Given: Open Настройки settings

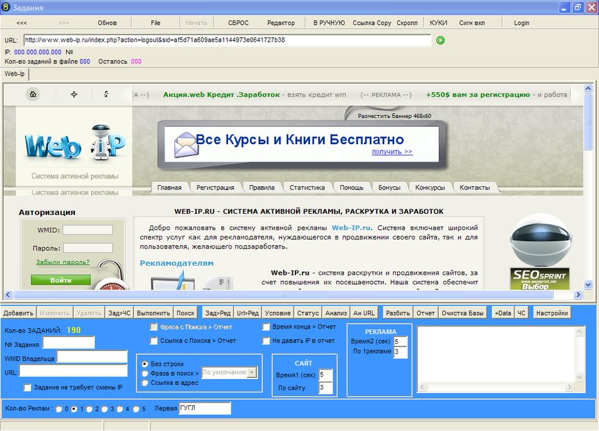Looking at the screenshot, I should click(x=552, y=313).
